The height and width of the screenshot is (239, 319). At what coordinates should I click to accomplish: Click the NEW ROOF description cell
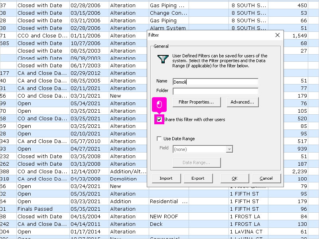[x=169, y=216]
